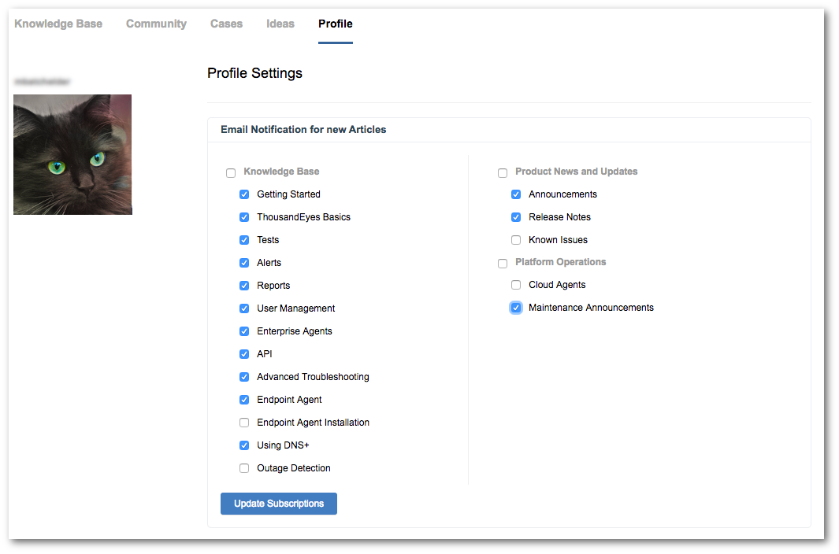Click the Profile Settings heading
The height and width of the screenshot is (554, 839).
[x=254, y=73]
